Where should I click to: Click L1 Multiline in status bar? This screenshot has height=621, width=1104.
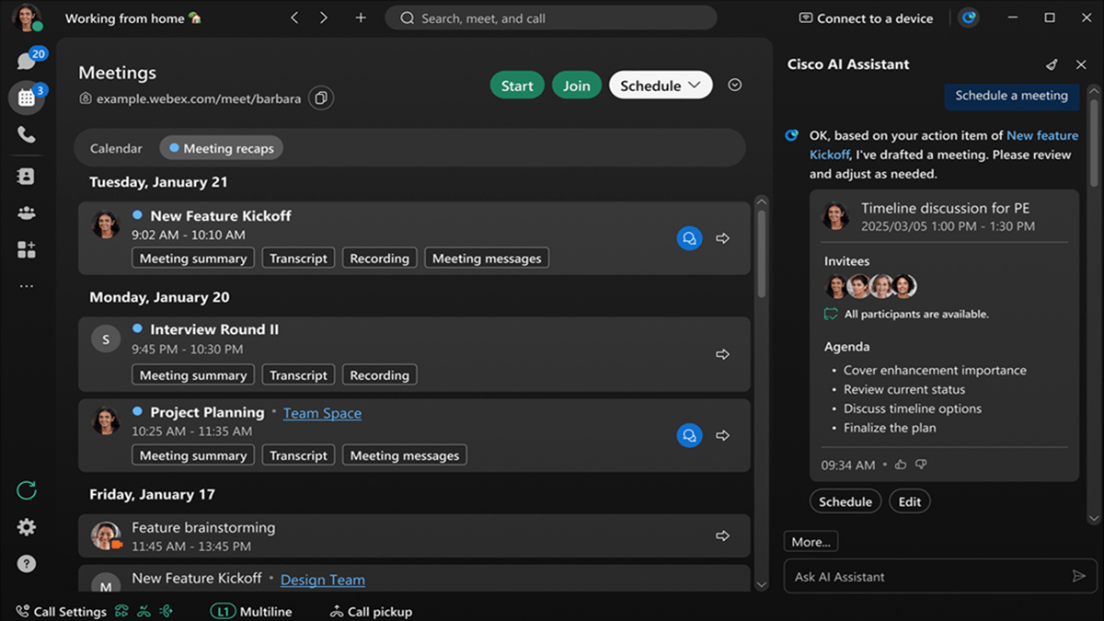tap(251, 611)
